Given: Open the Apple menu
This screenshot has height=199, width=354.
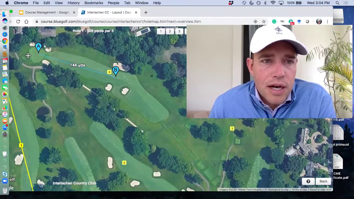Looking at the screenshot, I should (x=7, y=3).
